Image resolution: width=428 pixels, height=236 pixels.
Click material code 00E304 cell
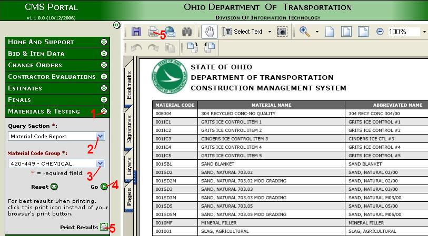point(175,114)
